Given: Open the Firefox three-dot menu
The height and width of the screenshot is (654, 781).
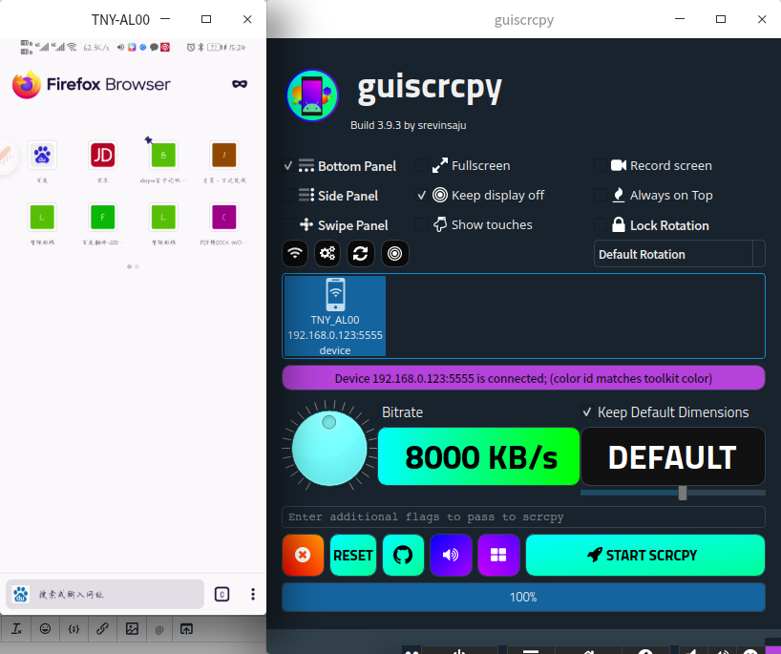Looking at the screenshot, I should click(x=253, y=594).
